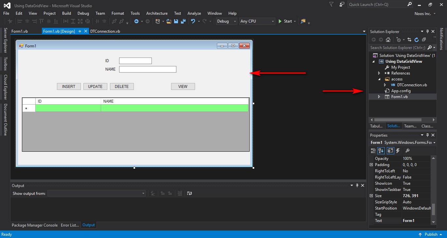Click the Home icon in Solution Explorer
The height and width of the screenshot is (238, 447).
[x=388, y=40]
